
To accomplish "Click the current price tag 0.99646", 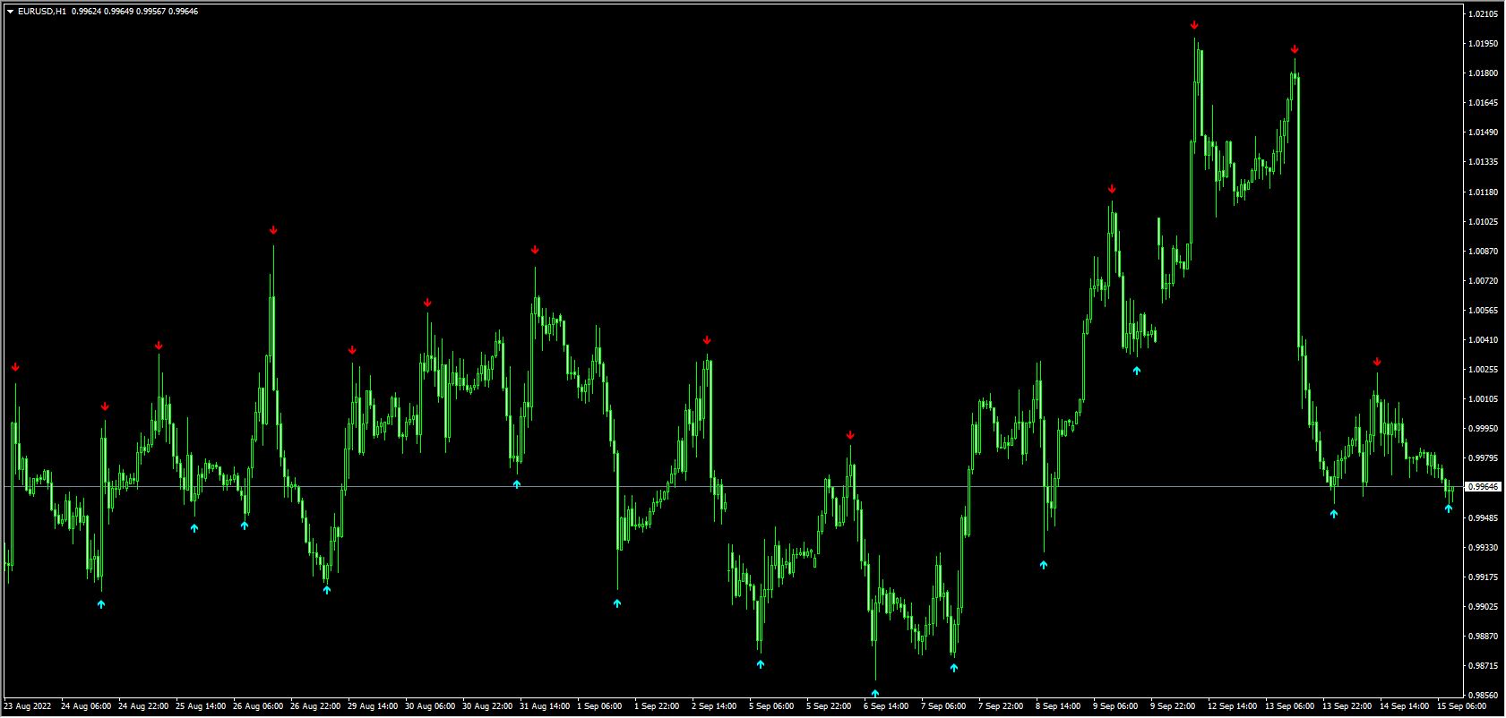I will (1483, 487).
